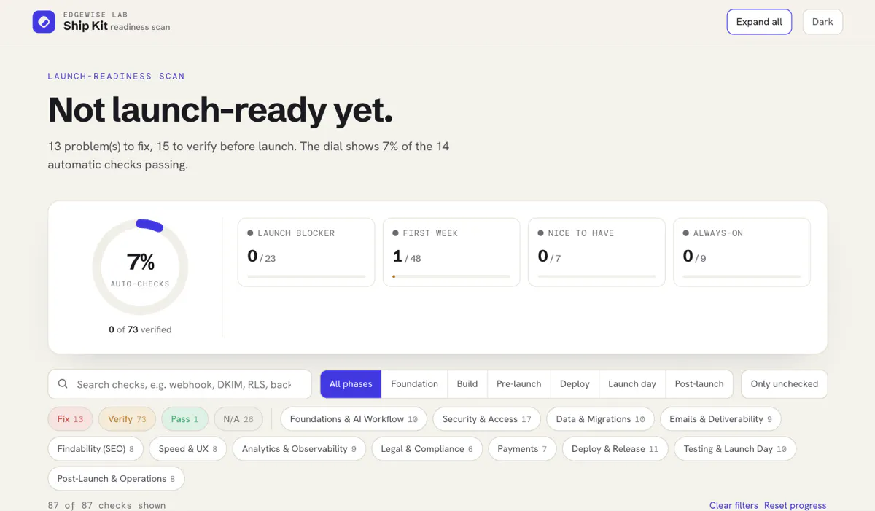This screenshot has width=875, height=511.
Task: Select the Deploy phase tab
Action: 575,384
